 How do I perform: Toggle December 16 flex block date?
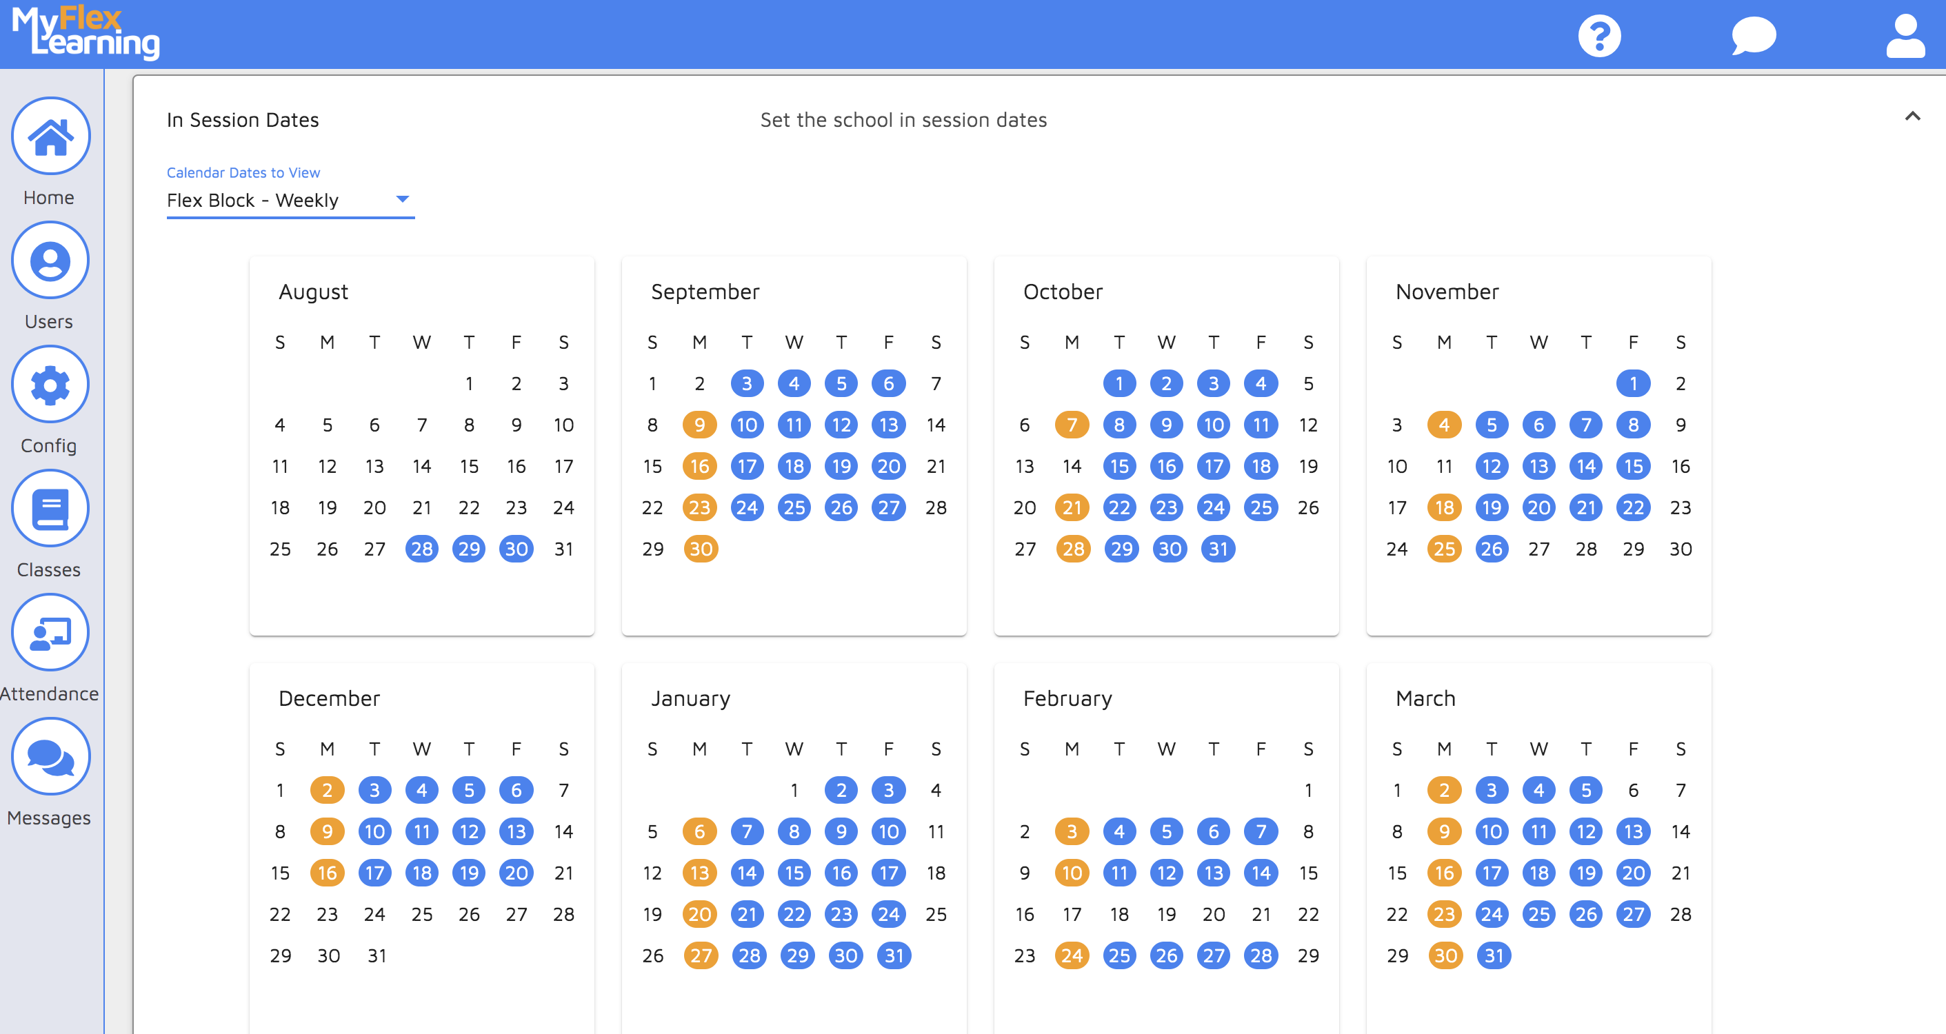(327, 873)
